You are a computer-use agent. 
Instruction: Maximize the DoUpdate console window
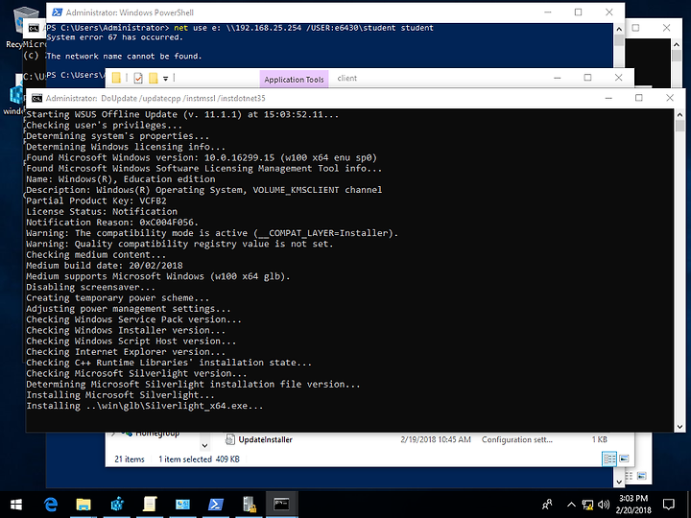[x=639, y=98]
